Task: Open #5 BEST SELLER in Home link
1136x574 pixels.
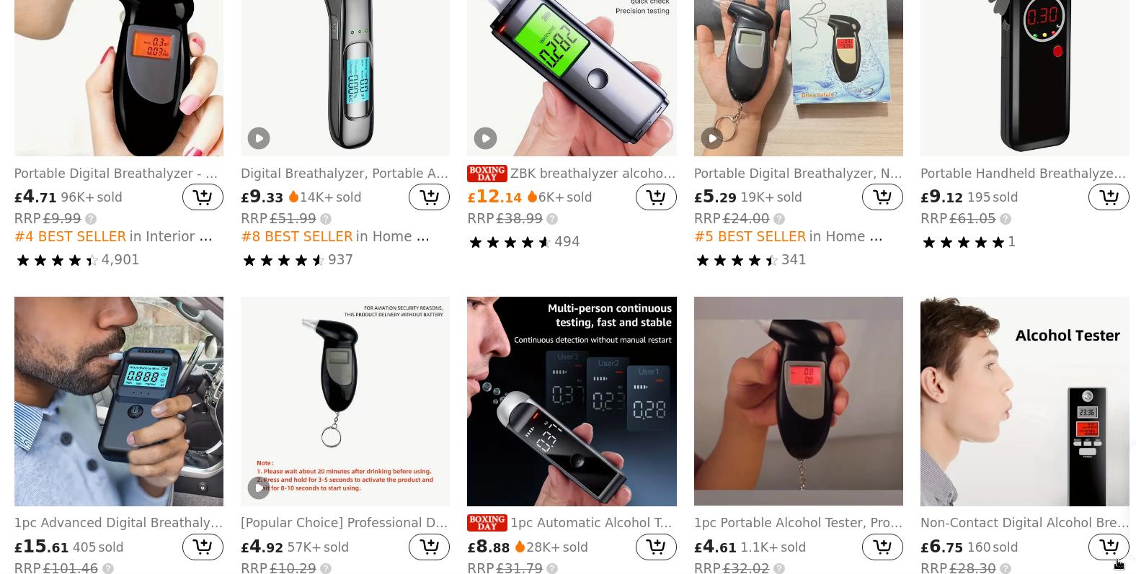Action: pyautogui.click(x=788, y=237)
